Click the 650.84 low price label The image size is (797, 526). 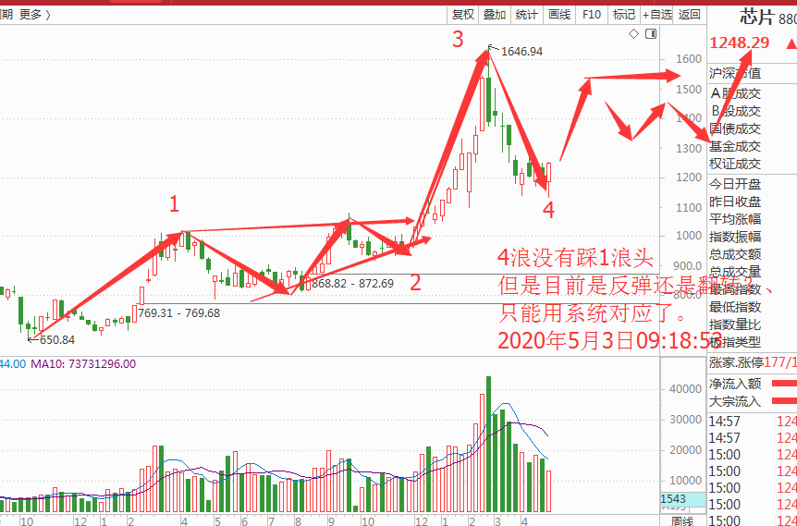tap(57, 339)
